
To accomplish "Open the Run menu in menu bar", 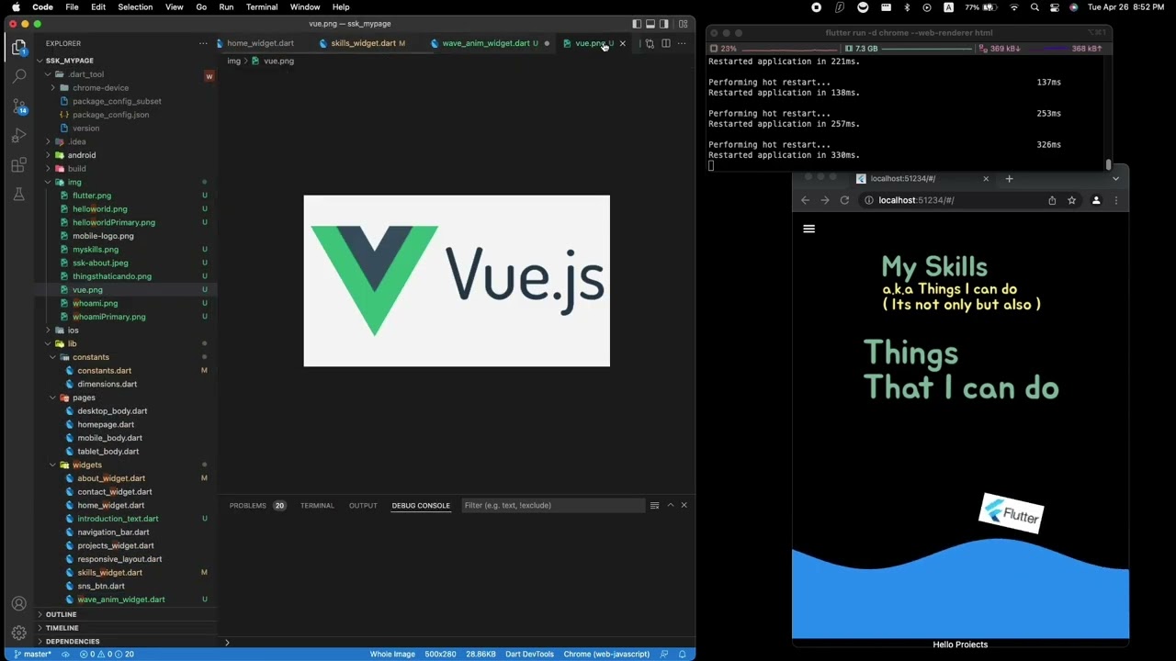I will (226, 6).
